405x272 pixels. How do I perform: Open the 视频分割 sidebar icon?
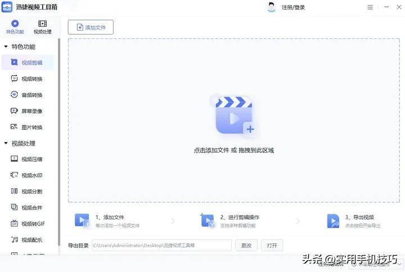click(14, 191)
